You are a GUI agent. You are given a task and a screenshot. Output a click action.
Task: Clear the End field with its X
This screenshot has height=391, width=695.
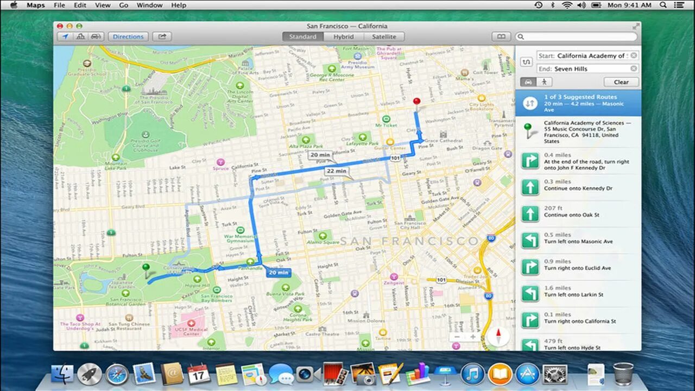[x=633, y=68]
